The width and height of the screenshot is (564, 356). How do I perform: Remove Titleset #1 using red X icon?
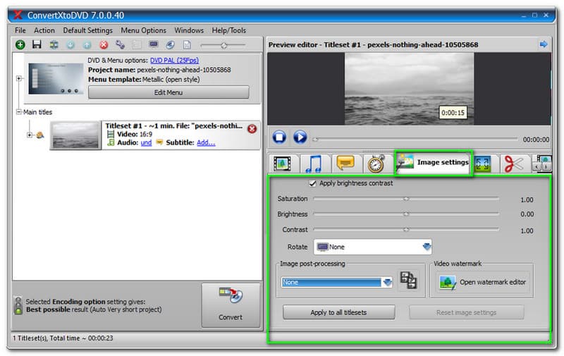[x=252, y=129]
